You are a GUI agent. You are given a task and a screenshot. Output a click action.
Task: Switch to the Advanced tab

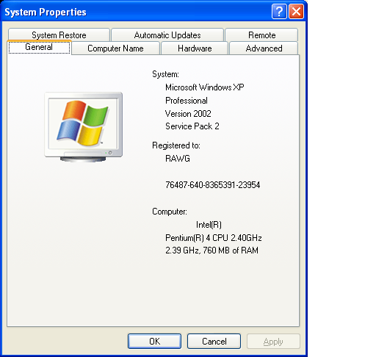(x=264, y=48)
